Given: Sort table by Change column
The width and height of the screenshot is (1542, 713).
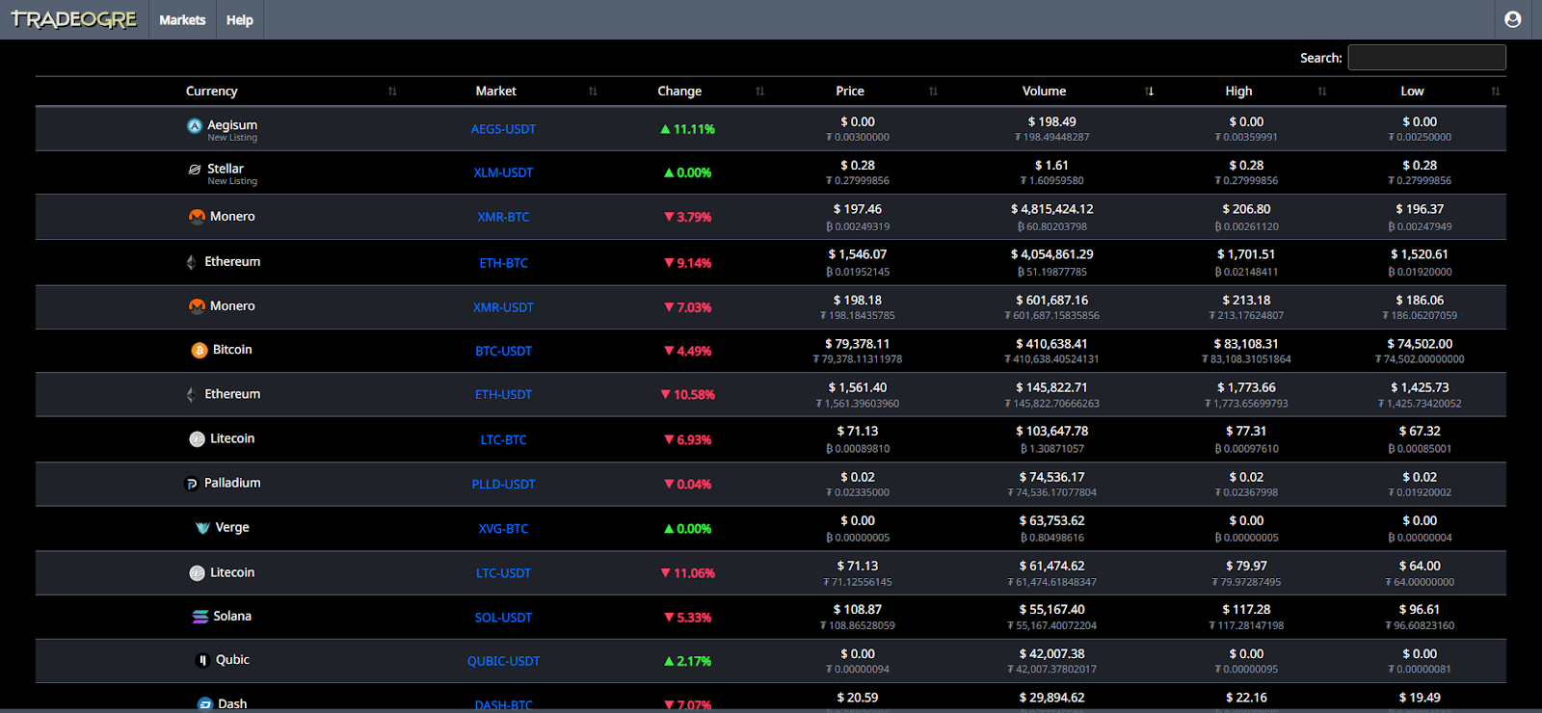Looking at the screenshot, I should pyautogui.click(x=679, y=91).
